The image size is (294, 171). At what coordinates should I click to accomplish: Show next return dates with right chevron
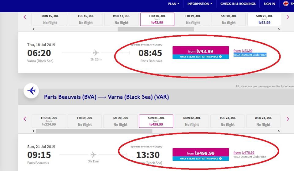click(x=288, y=119)
